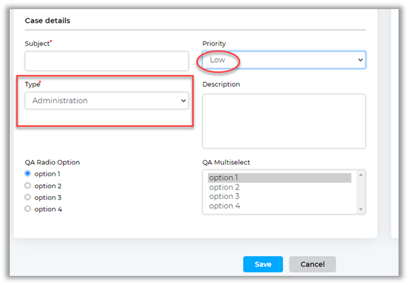The width and height of the screenshot is (409, 285).
Task: Expand the Type dropdown showing Administration
Action: tap(105, 101)
